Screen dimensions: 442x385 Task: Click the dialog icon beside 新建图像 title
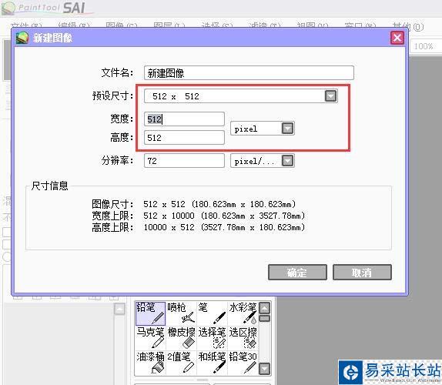tap(22, 38)
